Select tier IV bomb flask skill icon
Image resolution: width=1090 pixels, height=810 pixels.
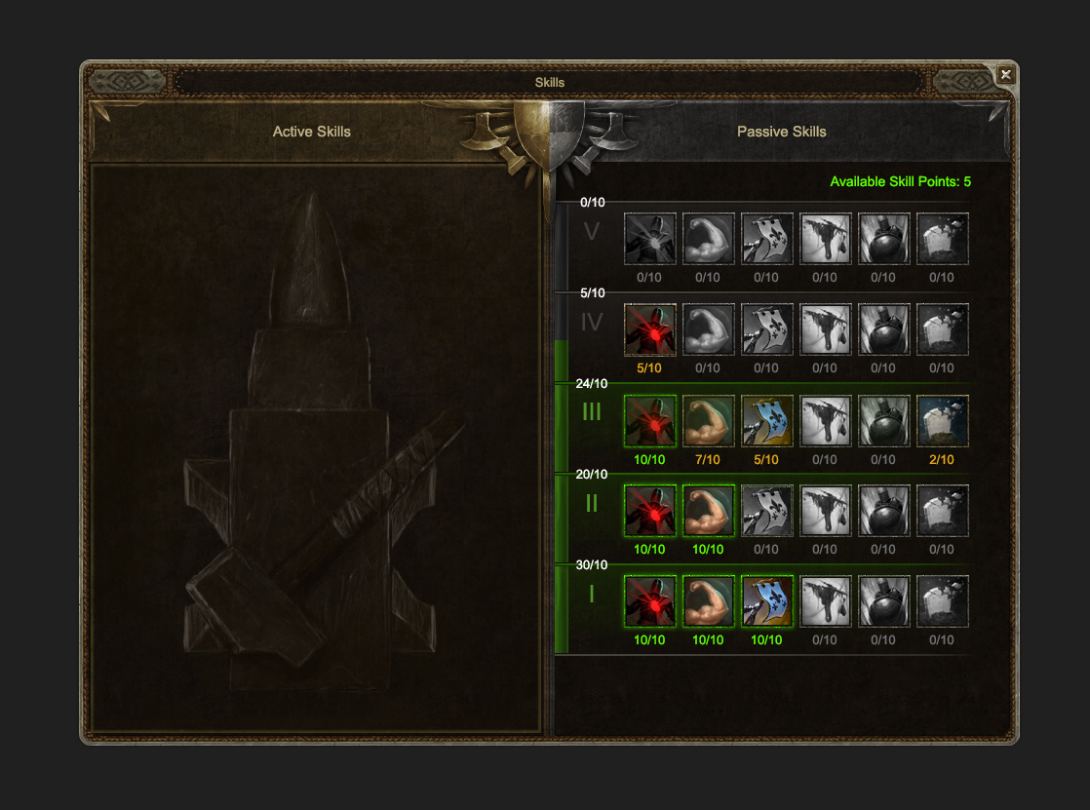883,329
